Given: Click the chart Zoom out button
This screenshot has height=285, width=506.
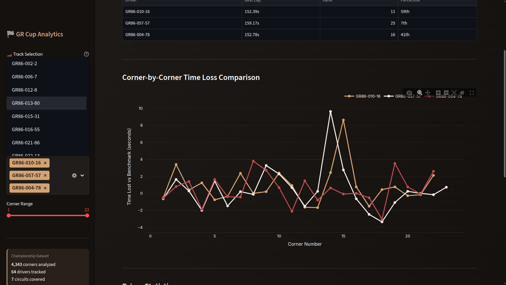Looking at the screenshot, I should pyautogui.click(x=446, y=93).
